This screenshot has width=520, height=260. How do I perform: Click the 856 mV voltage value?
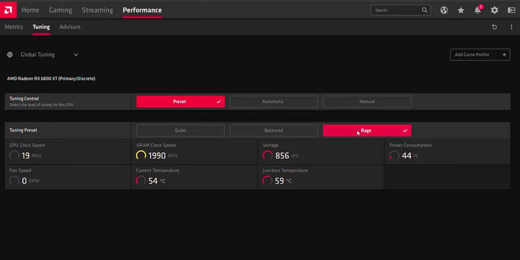click(x=287, y=155)
